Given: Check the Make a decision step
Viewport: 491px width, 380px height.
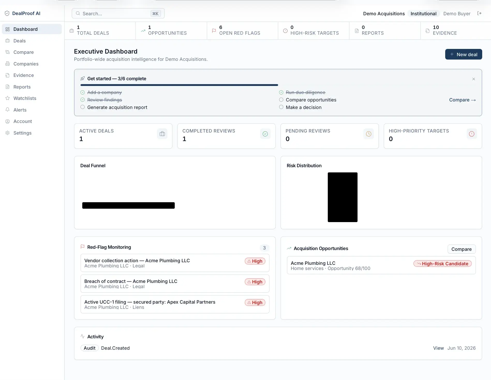Looking at the screenshot, I should (x=281, y=107).
